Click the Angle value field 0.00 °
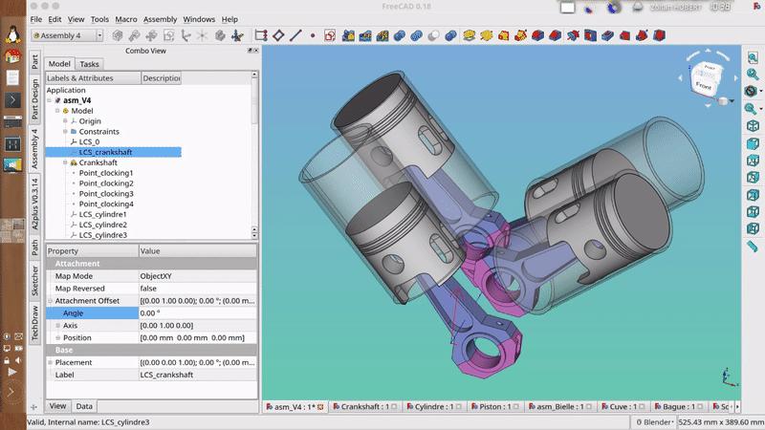 coord(198,313)
